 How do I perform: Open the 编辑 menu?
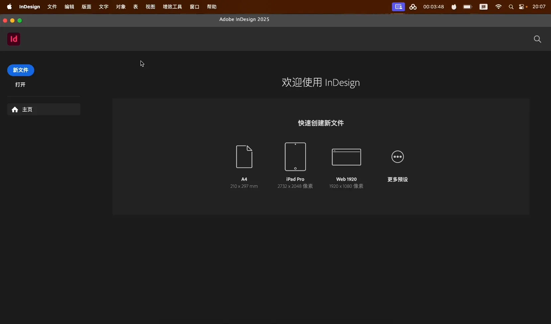point(69,7)
